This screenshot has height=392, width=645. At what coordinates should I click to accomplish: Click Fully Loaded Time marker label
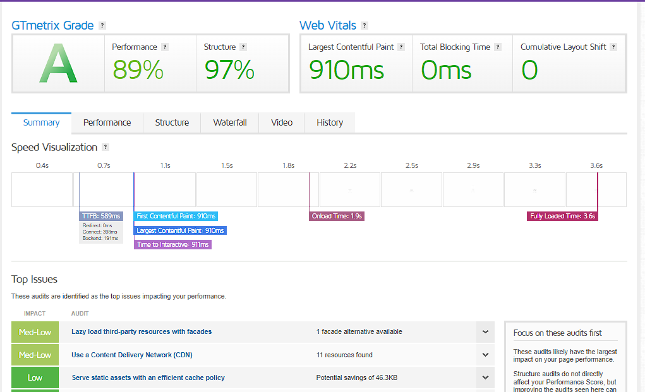coord(562,216)
